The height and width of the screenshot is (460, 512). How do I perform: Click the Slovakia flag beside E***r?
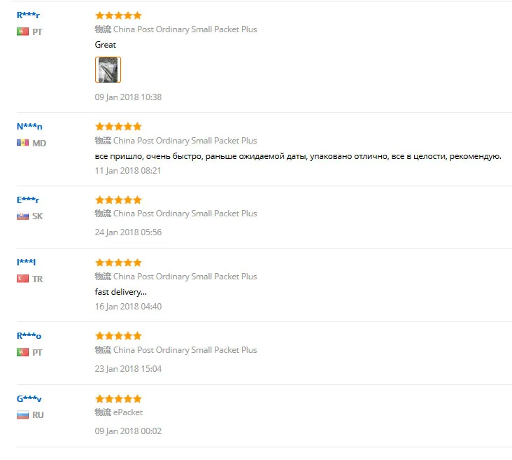pos(22,216)
